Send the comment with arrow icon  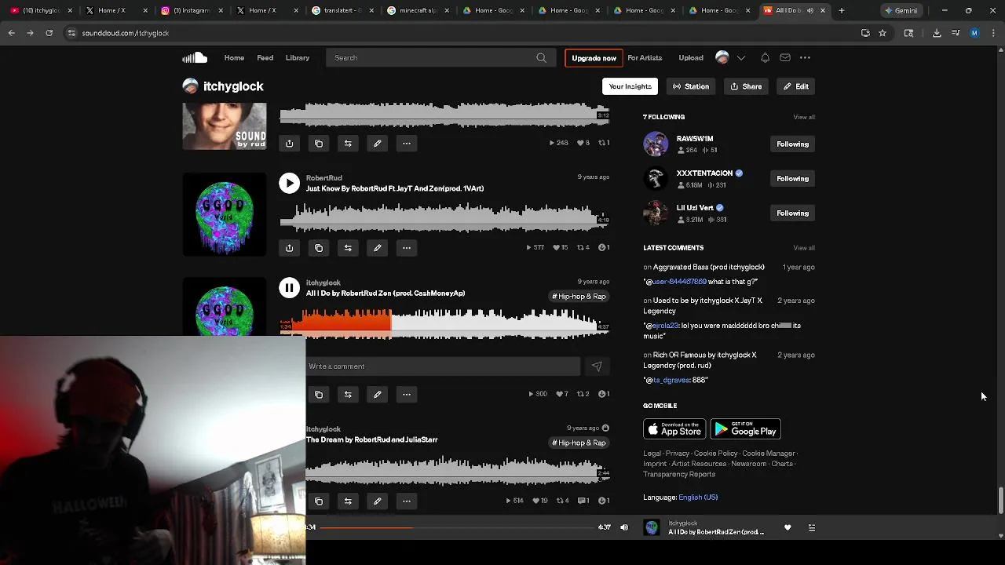pos(597,366)
